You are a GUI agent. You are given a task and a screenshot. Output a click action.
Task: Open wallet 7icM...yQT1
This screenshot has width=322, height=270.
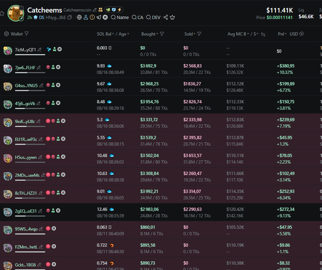(25, 50)
